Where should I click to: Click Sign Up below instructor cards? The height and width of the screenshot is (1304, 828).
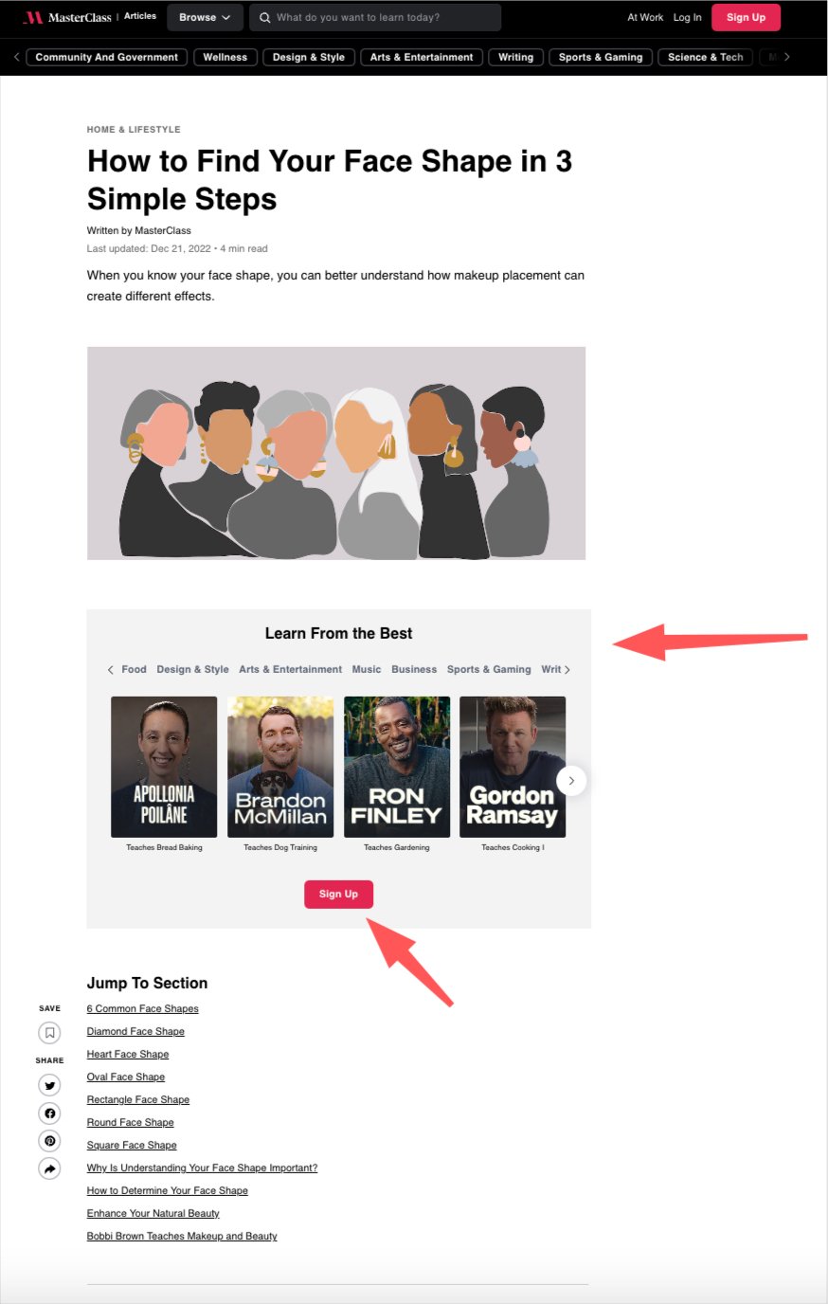point(338,894)
